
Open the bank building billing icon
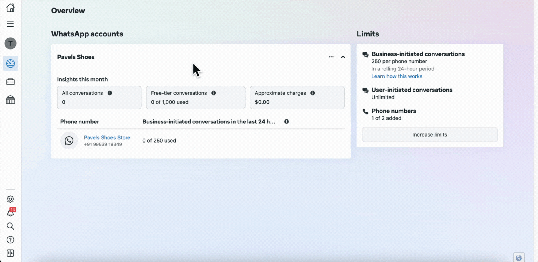coord(10,100)
